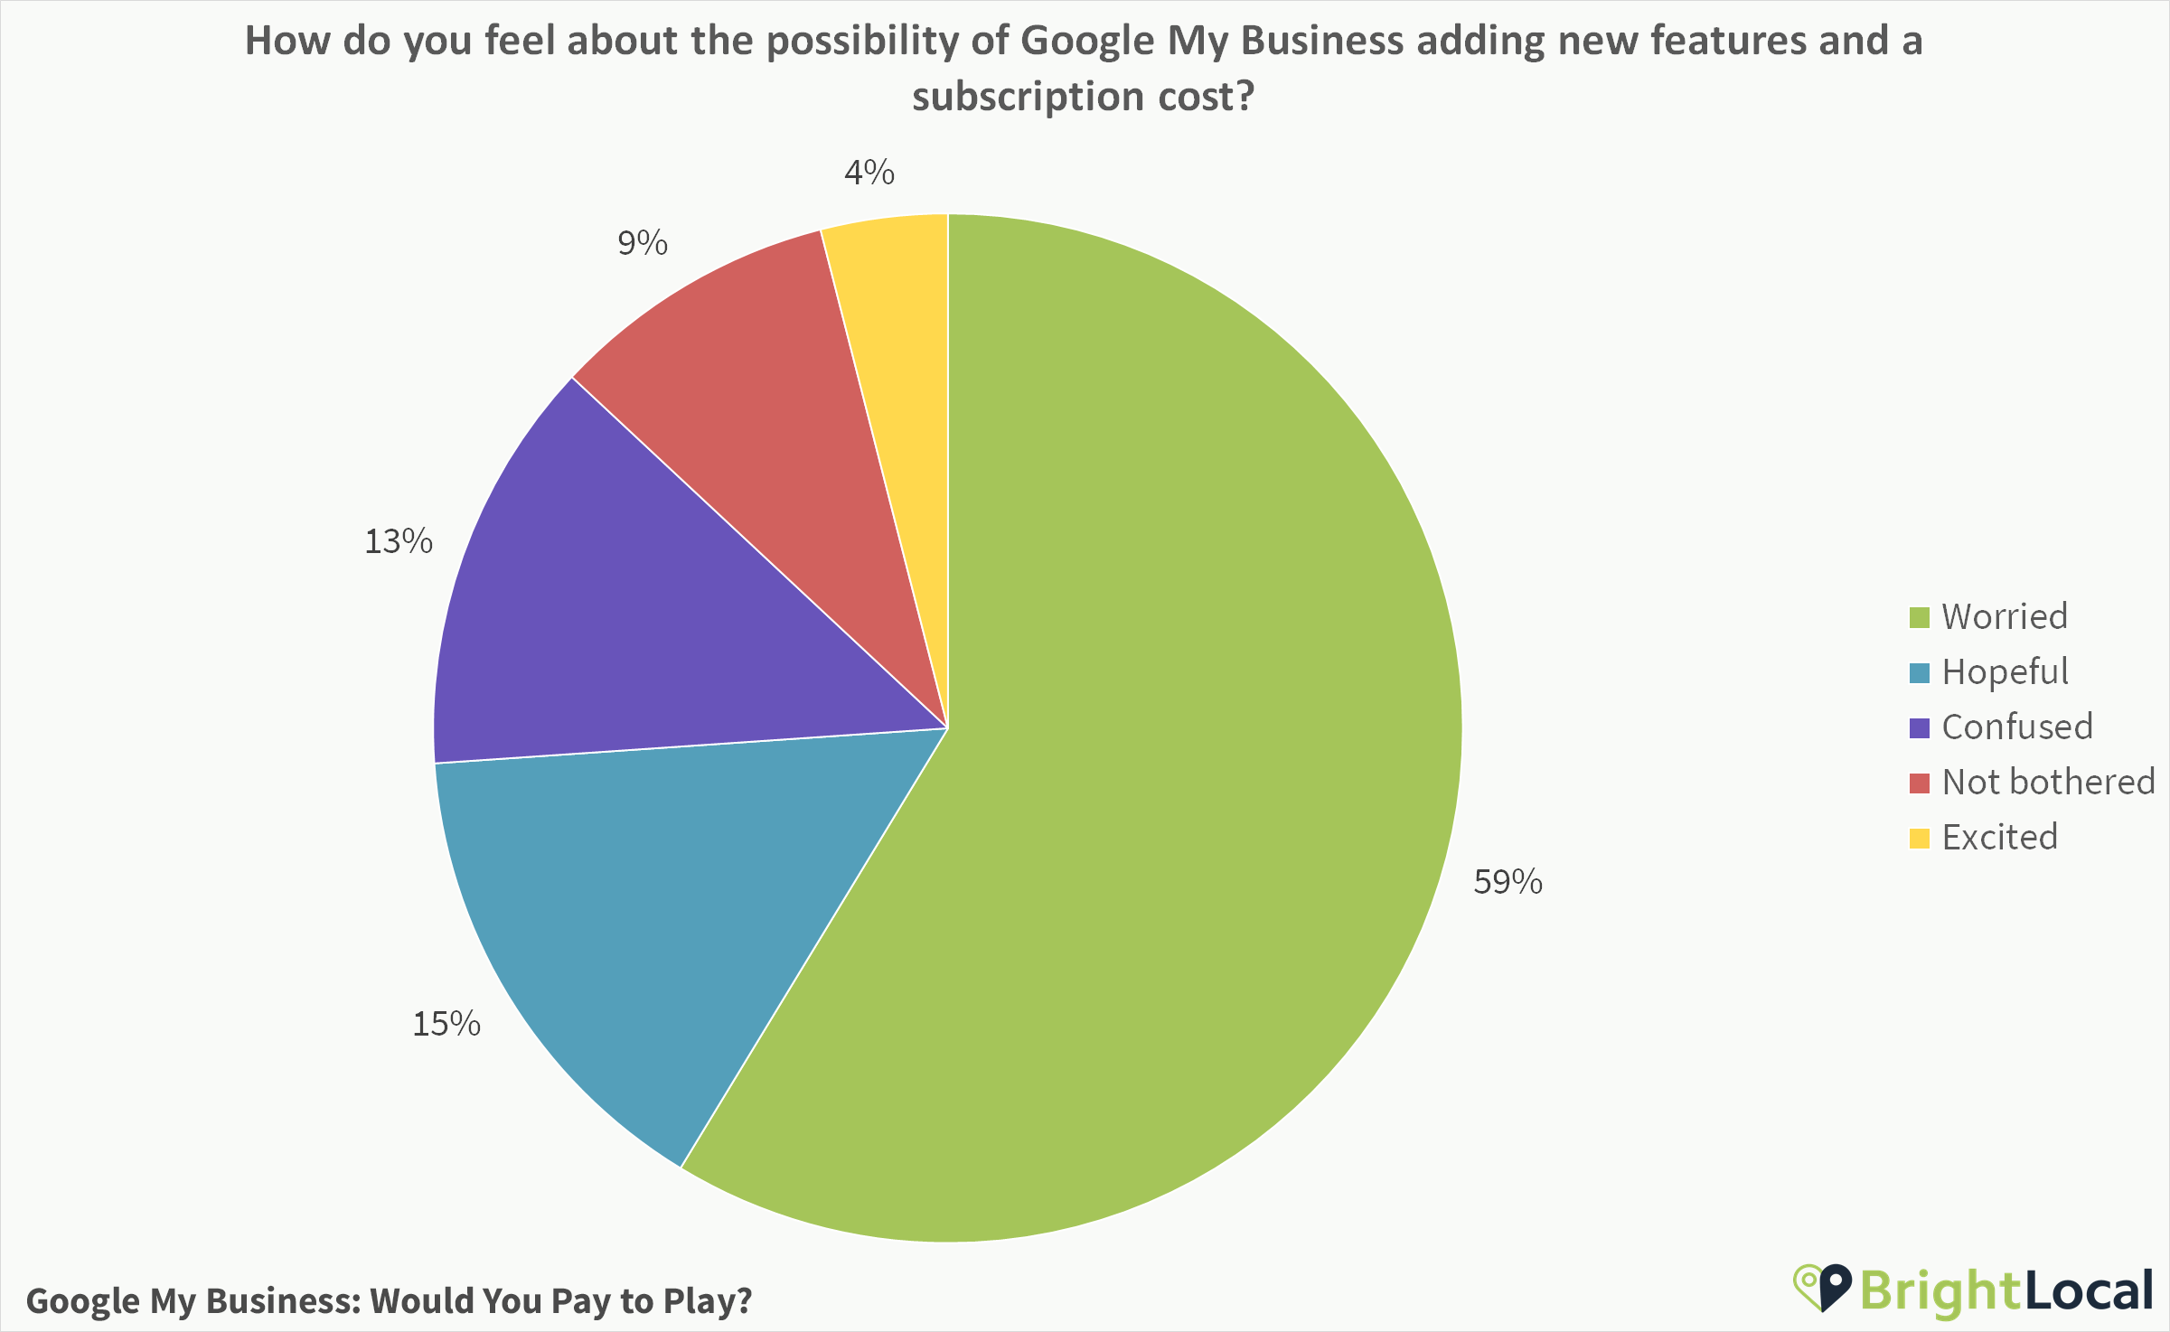
Task: Click the BrightLocal brand wordmark
Action: [x=2006, y=1290]
